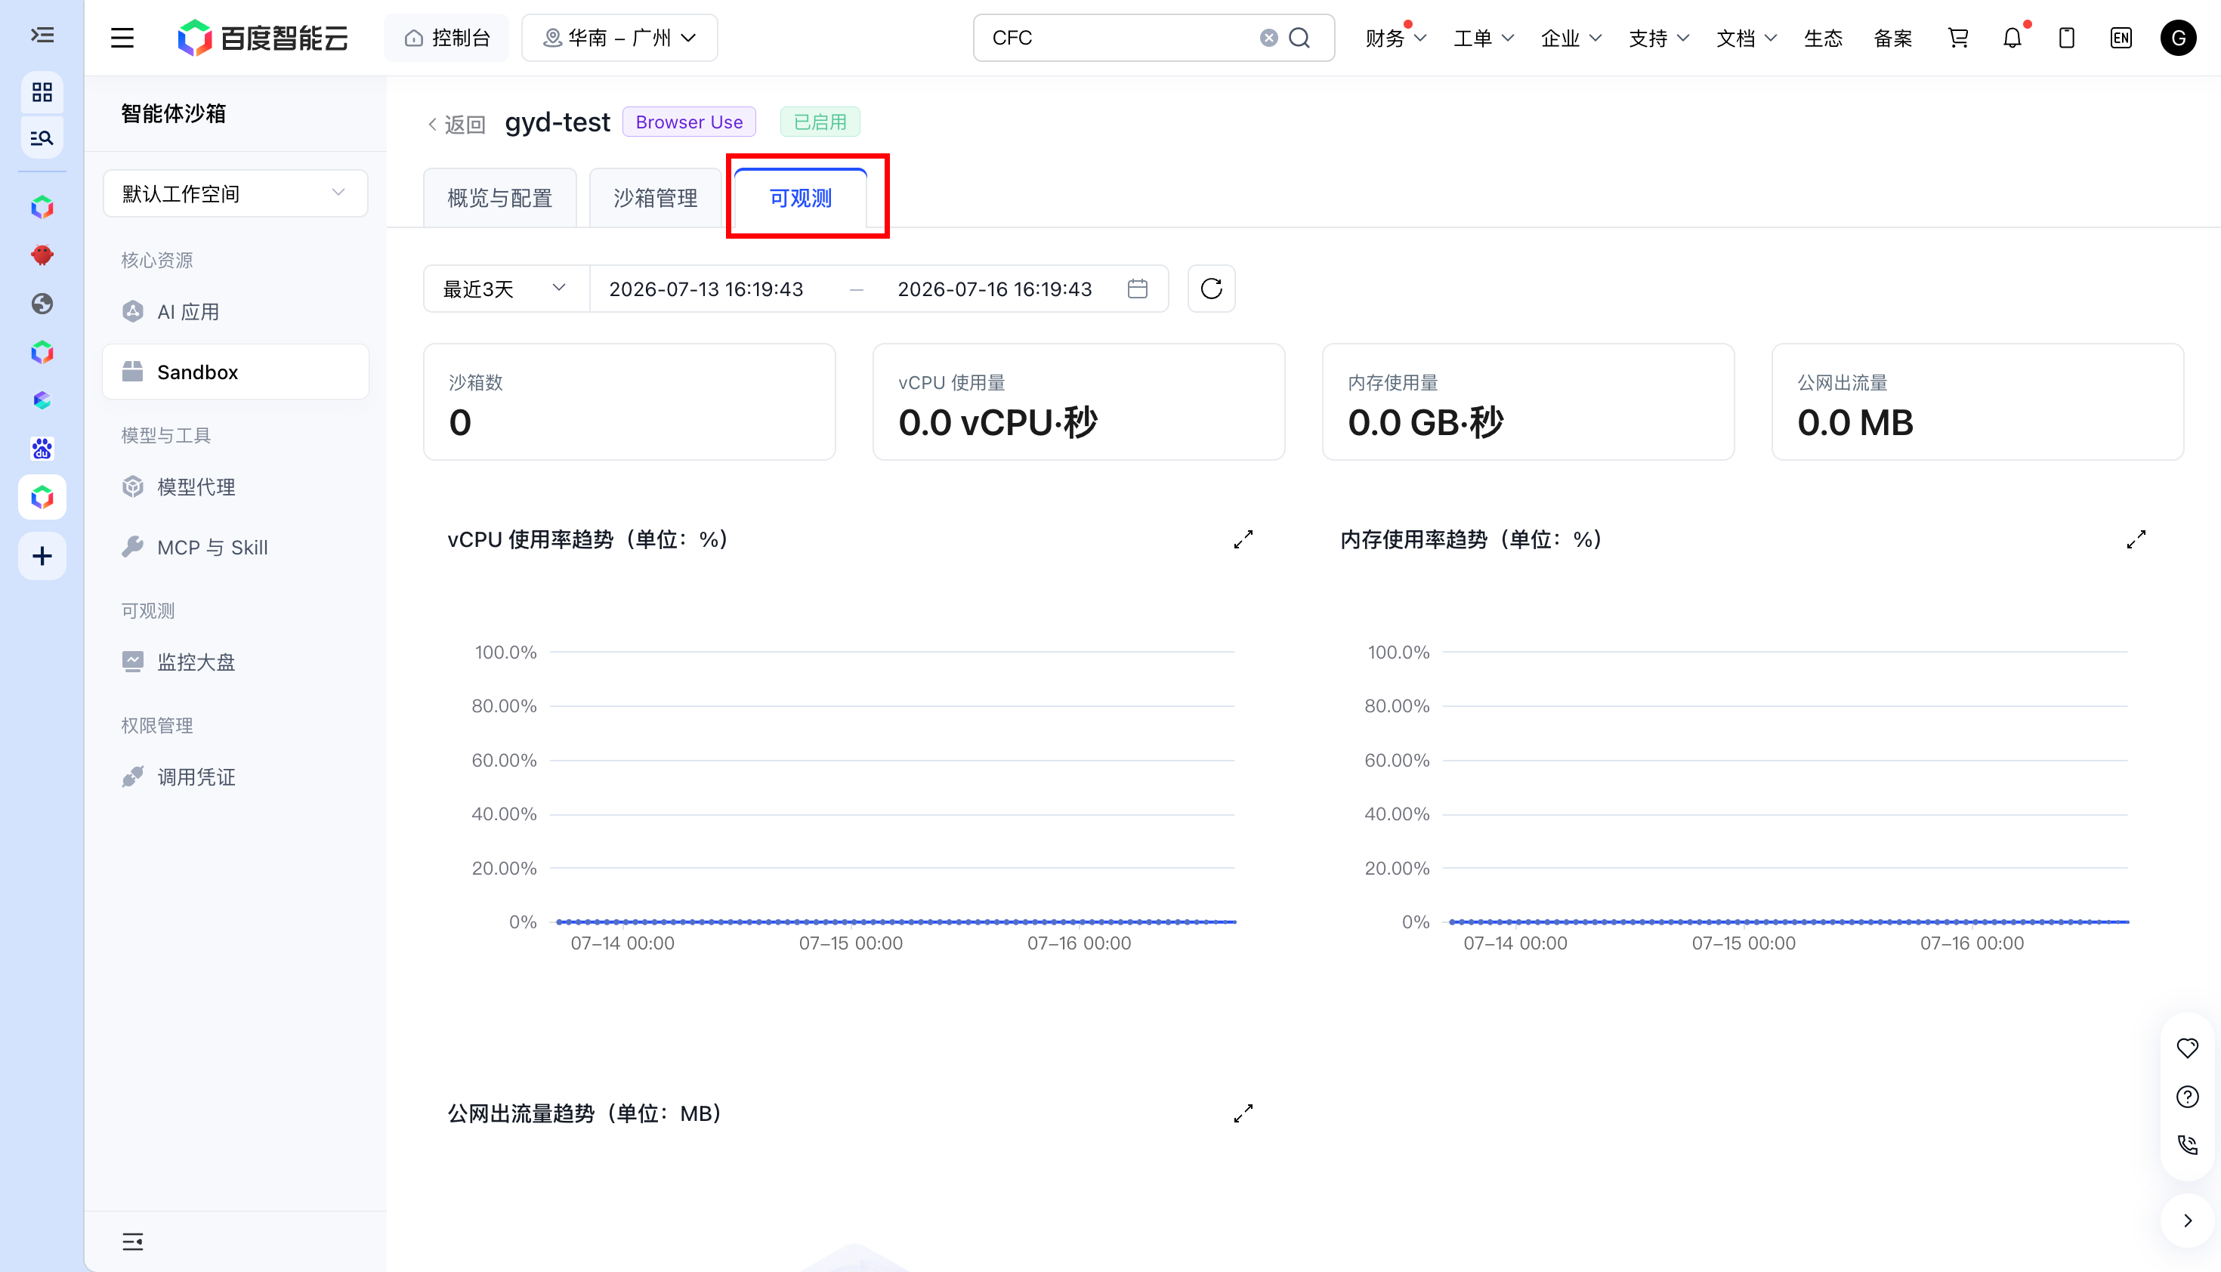Image resolution: width=2221 pixels, height=1272 pixels.
Task: Switch to the 概览与配置 tab
Action: (x=500, y=197)
